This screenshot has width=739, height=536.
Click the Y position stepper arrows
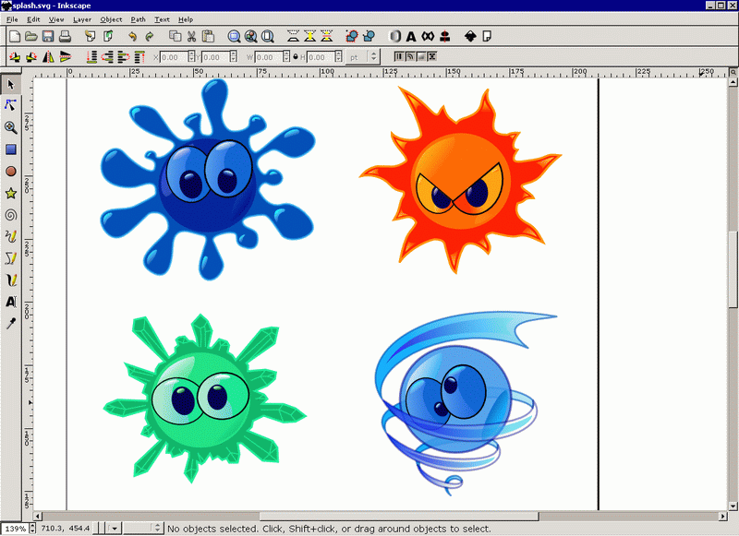[x=234, y=57]
